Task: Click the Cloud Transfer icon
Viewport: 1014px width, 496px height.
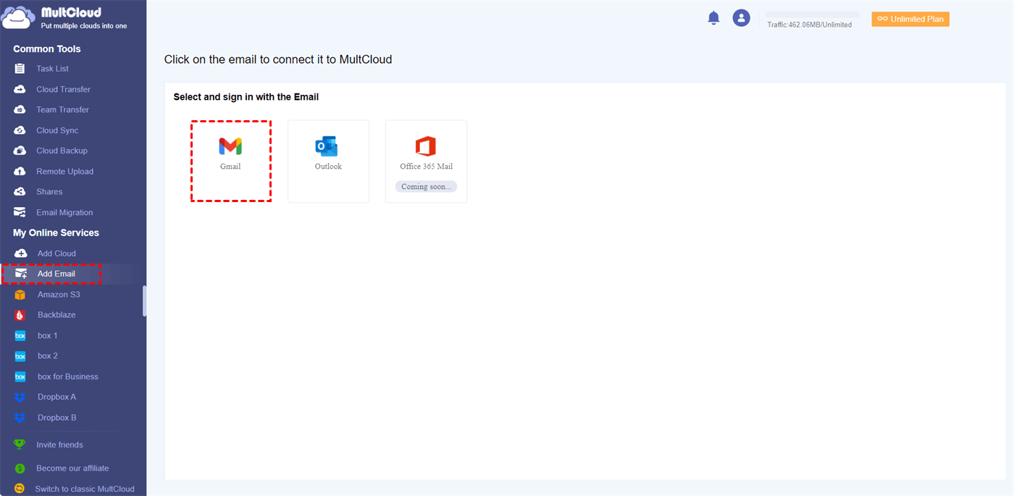Action: [x=20, y=89]
